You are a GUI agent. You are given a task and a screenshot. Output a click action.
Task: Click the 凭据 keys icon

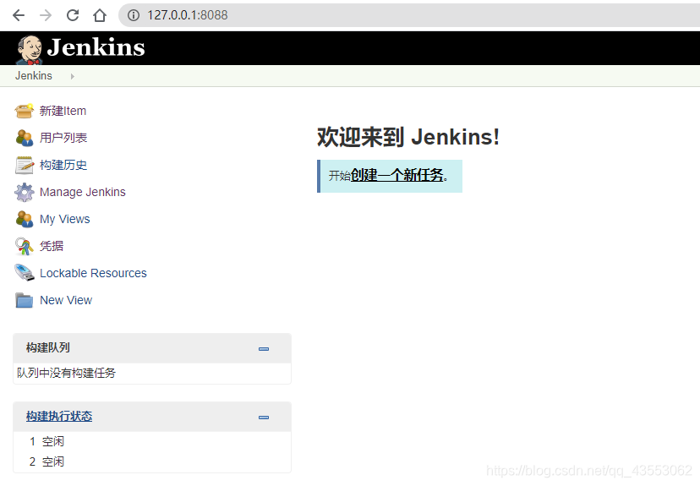tap(25, 246)
